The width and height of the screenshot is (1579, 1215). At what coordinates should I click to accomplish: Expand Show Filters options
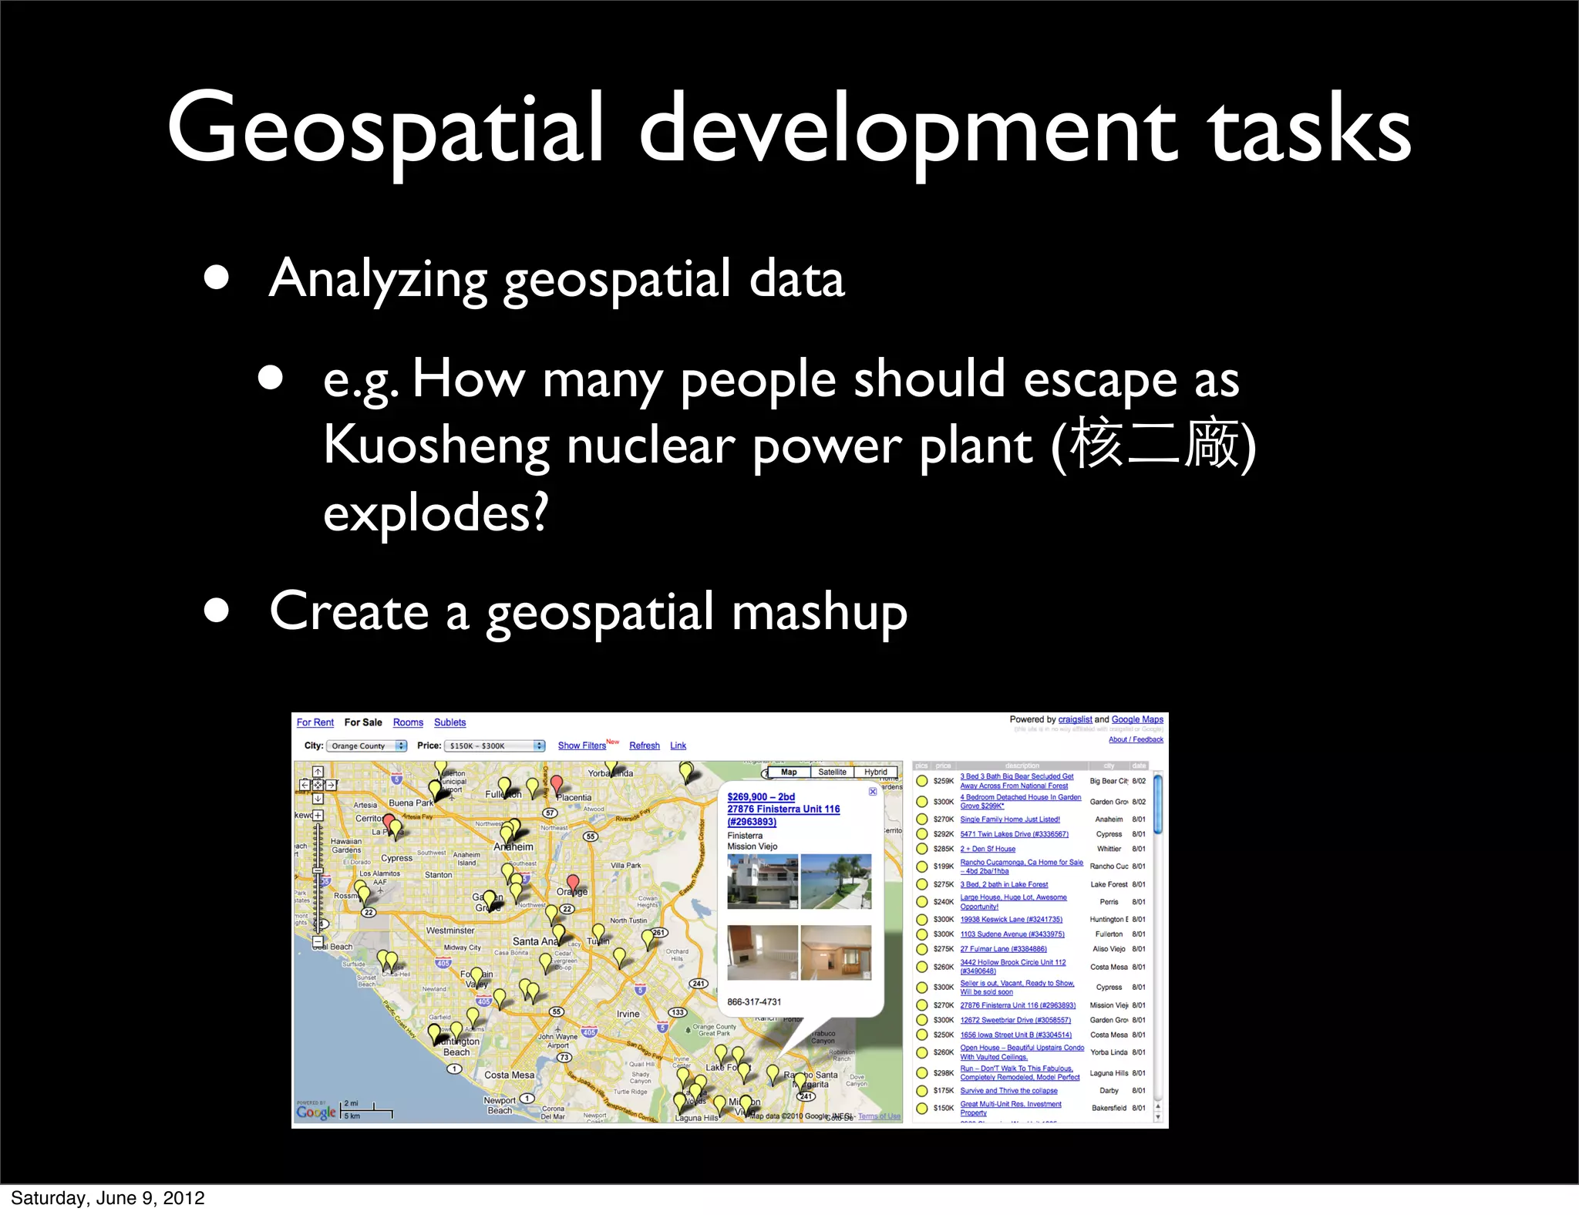[x=581, y=745]
